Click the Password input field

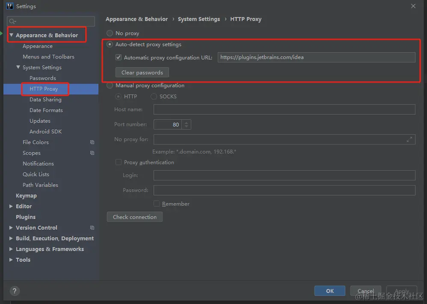point(284,190)
